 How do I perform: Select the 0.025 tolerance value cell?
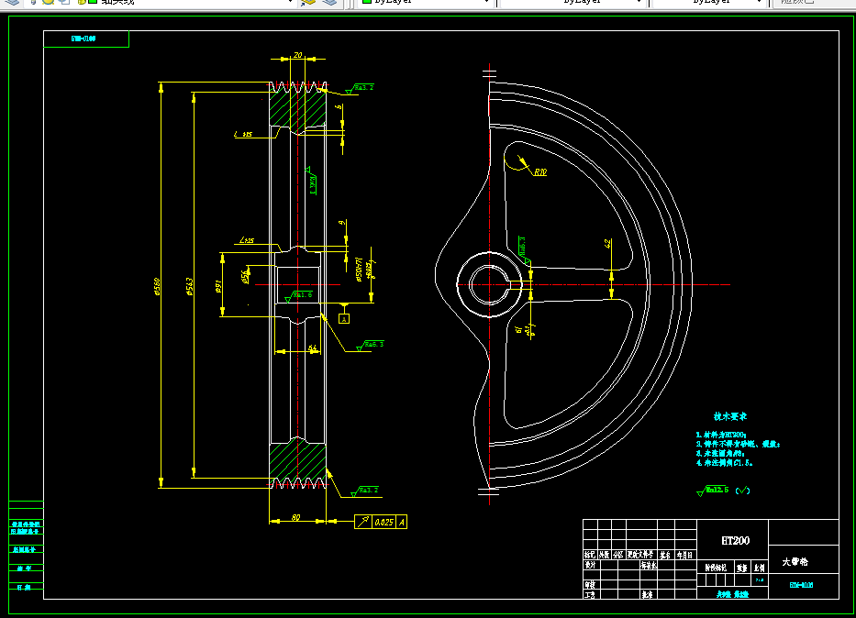pyautogui.click(x=384, y=522)
